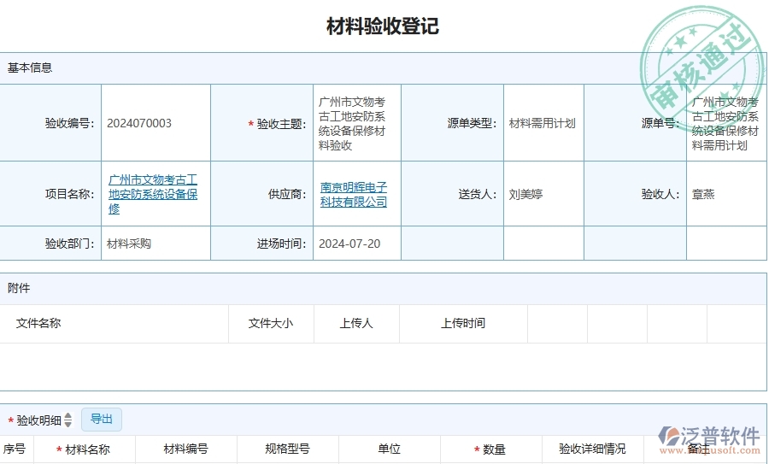
Task: Click the 验收部门 value 材料采购
Action: pos(129,244)
